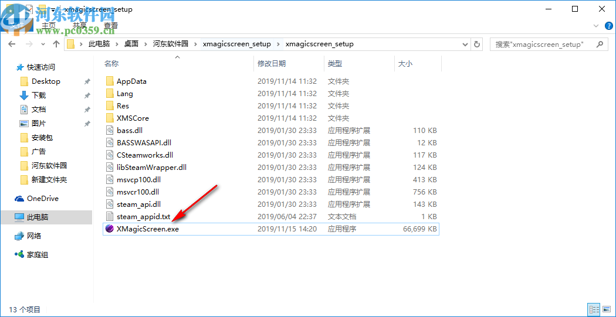Open address bar history dropdown

coord(465,44)
